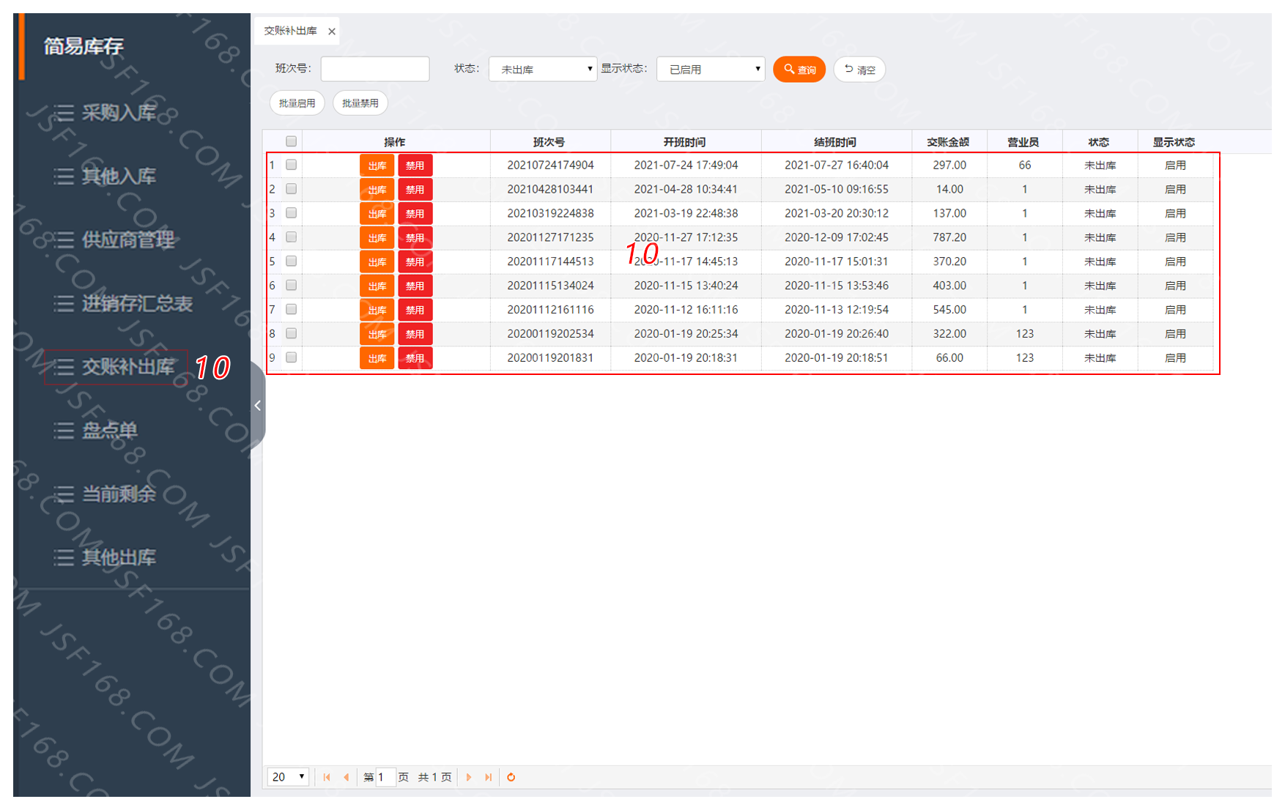Click the orange 查询 search button
1285x810 pixels.
(x=799, y=70)
